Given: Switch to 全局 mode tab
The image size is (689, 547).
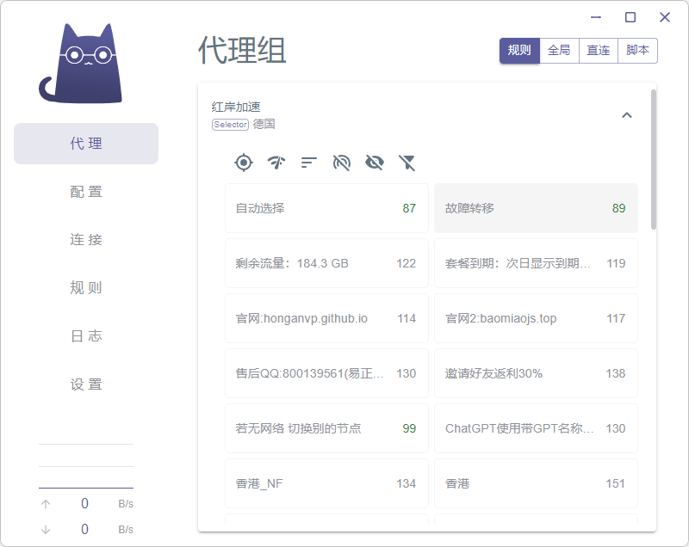Looking at the screenshot, I should coord(558,51).
